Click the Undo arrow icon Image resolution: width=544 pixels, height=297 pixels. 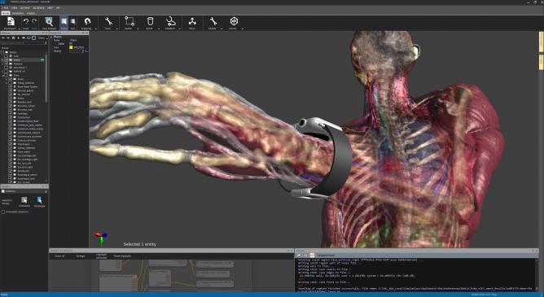pos(26,22)
